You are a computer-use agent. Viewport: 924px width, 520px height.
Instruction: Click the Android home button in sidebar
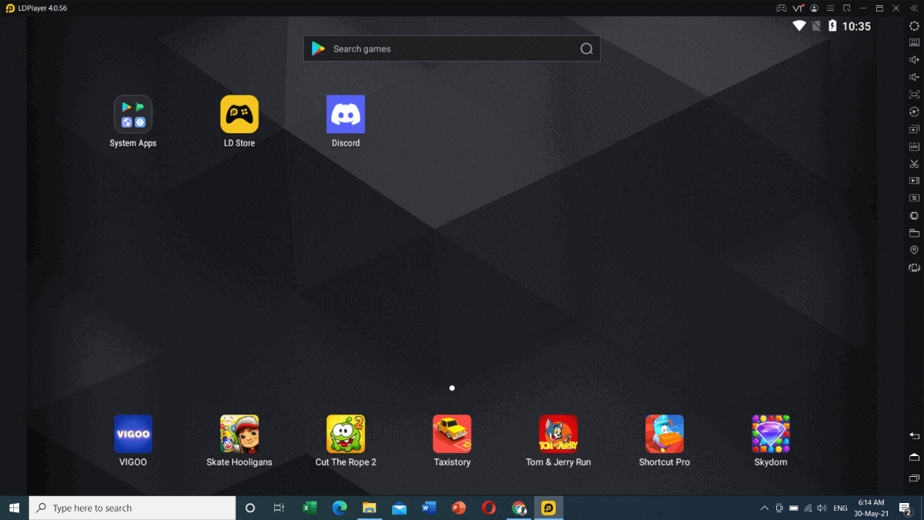[x=914, y=457]
